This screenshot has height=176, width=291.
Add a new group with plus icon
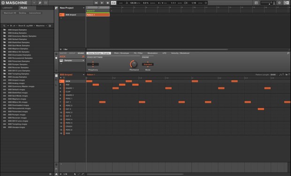point(61,18)
